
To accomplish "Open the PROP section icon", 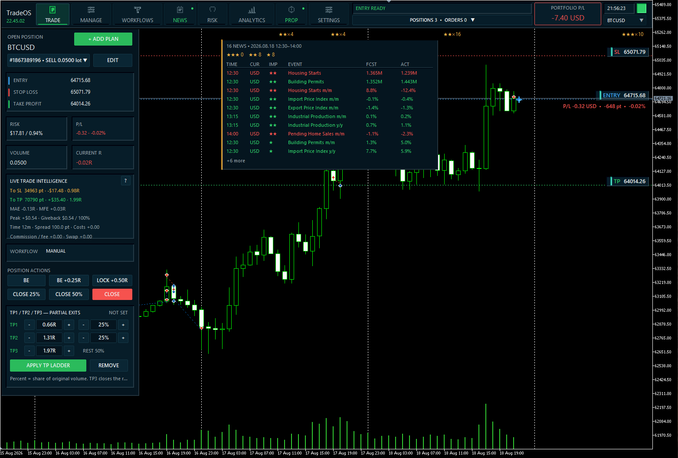I will (292, 10).
